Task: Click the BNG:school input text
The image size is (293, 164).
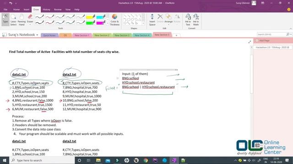Action: point(130,78)
